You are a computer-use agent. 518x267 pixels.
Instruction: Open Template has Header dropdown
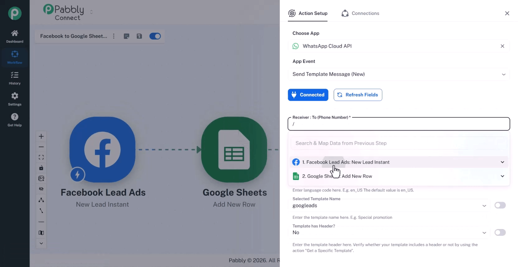point(389,233)
